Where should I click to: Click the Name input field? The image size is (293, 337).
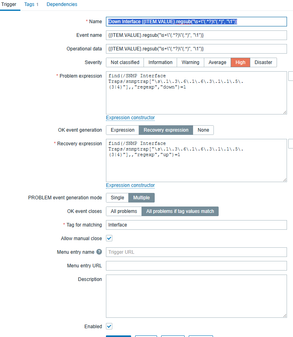pos(196,22)
